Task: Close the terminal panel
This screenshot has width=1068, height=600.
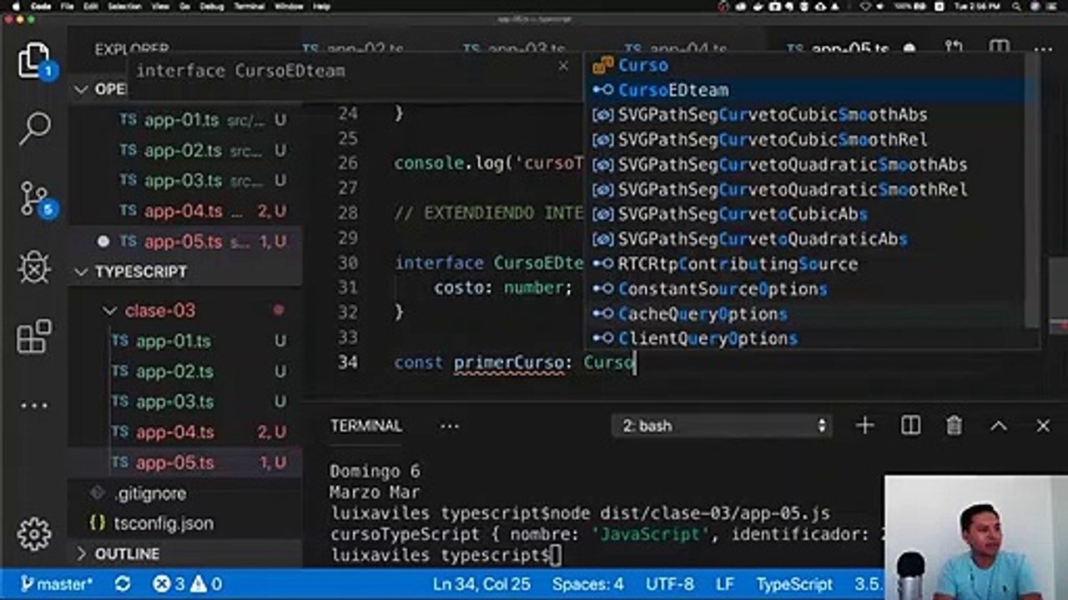Action: point(1043,426)
